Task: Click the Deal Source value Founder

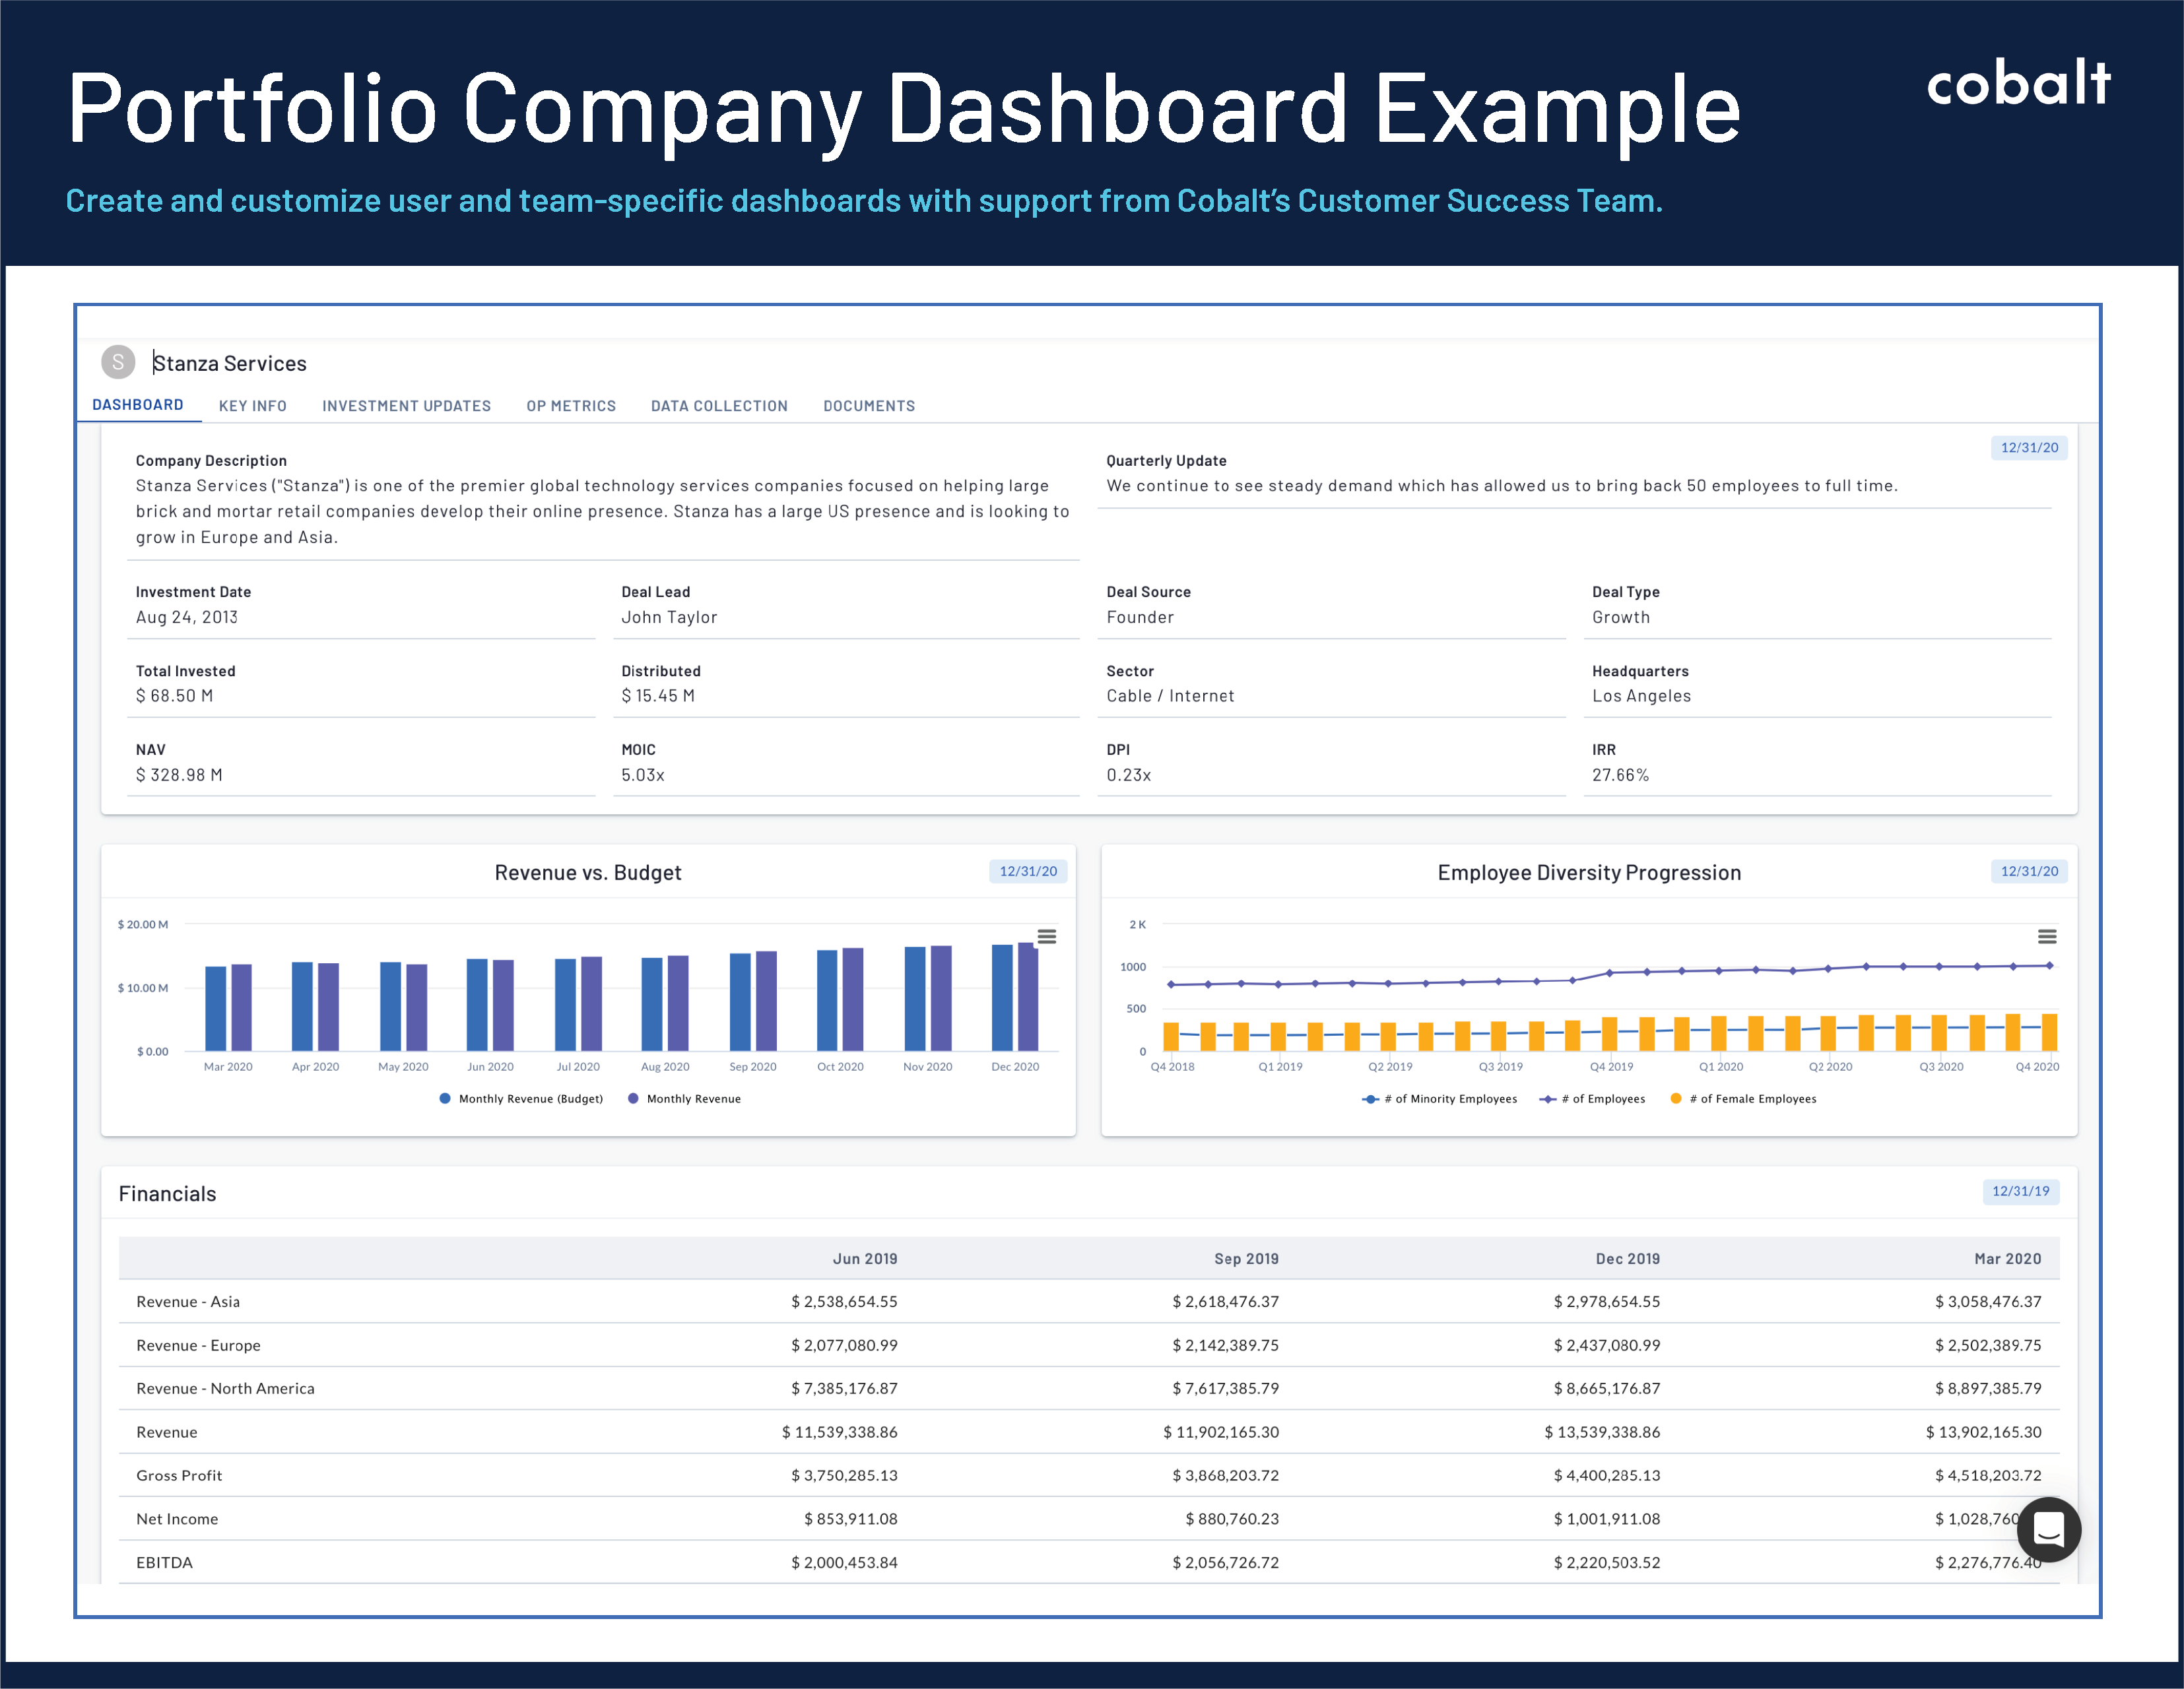Action: click(1140, 617)
